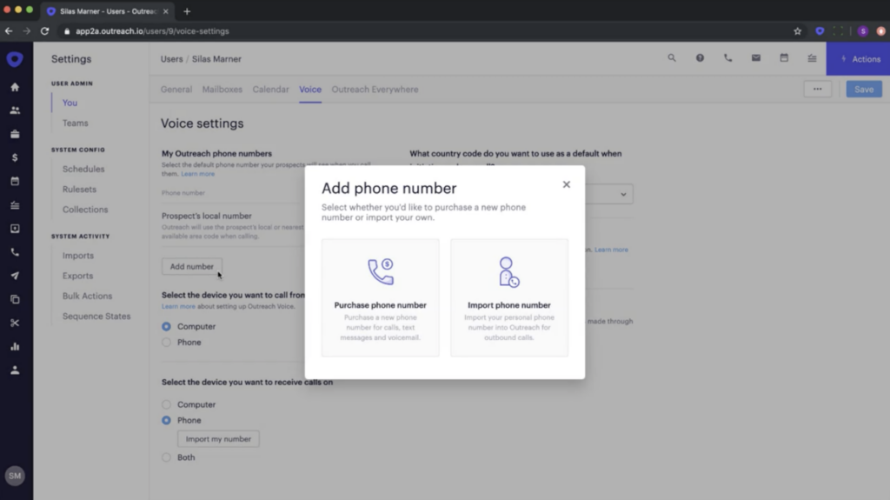
Task: Expand the country code dropdown
Action: 623,194
